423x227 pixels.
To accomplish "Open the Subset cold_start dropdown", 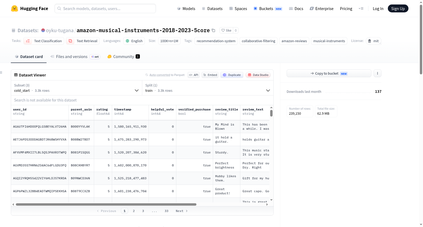I will 76,88.
